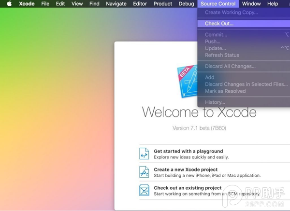Choose Add in Source Control menu
Viewport: 290px width, 211px height.
tap(244, 77)
